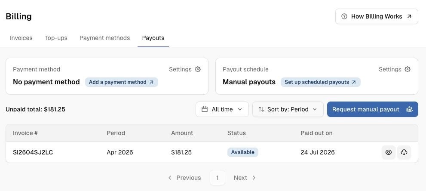Go to the Payment methods tab
426x191 pixels.
click(x=104, y=38)
